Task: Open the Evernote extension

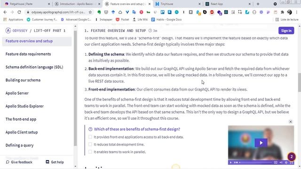Action: coord(99,12)
